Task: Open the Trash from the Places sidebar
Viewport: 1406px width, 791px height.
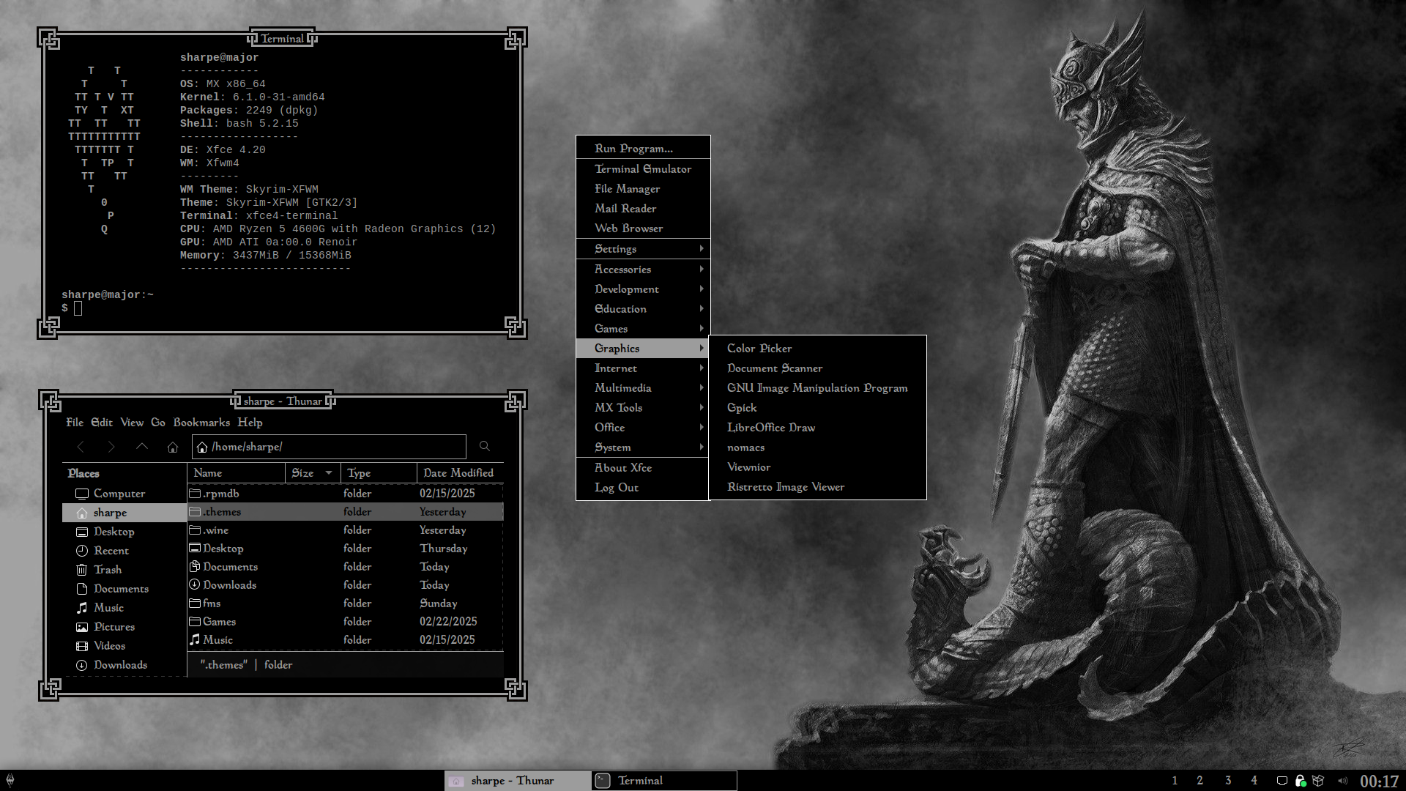Action: 107,569
